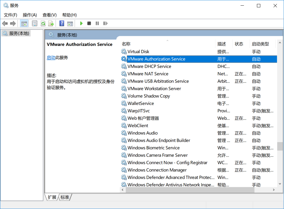Select Windows Defender Advanced Threat Protec... row
Image resolution: width=284 pixels, height=209 pixels.
[199, 177]
